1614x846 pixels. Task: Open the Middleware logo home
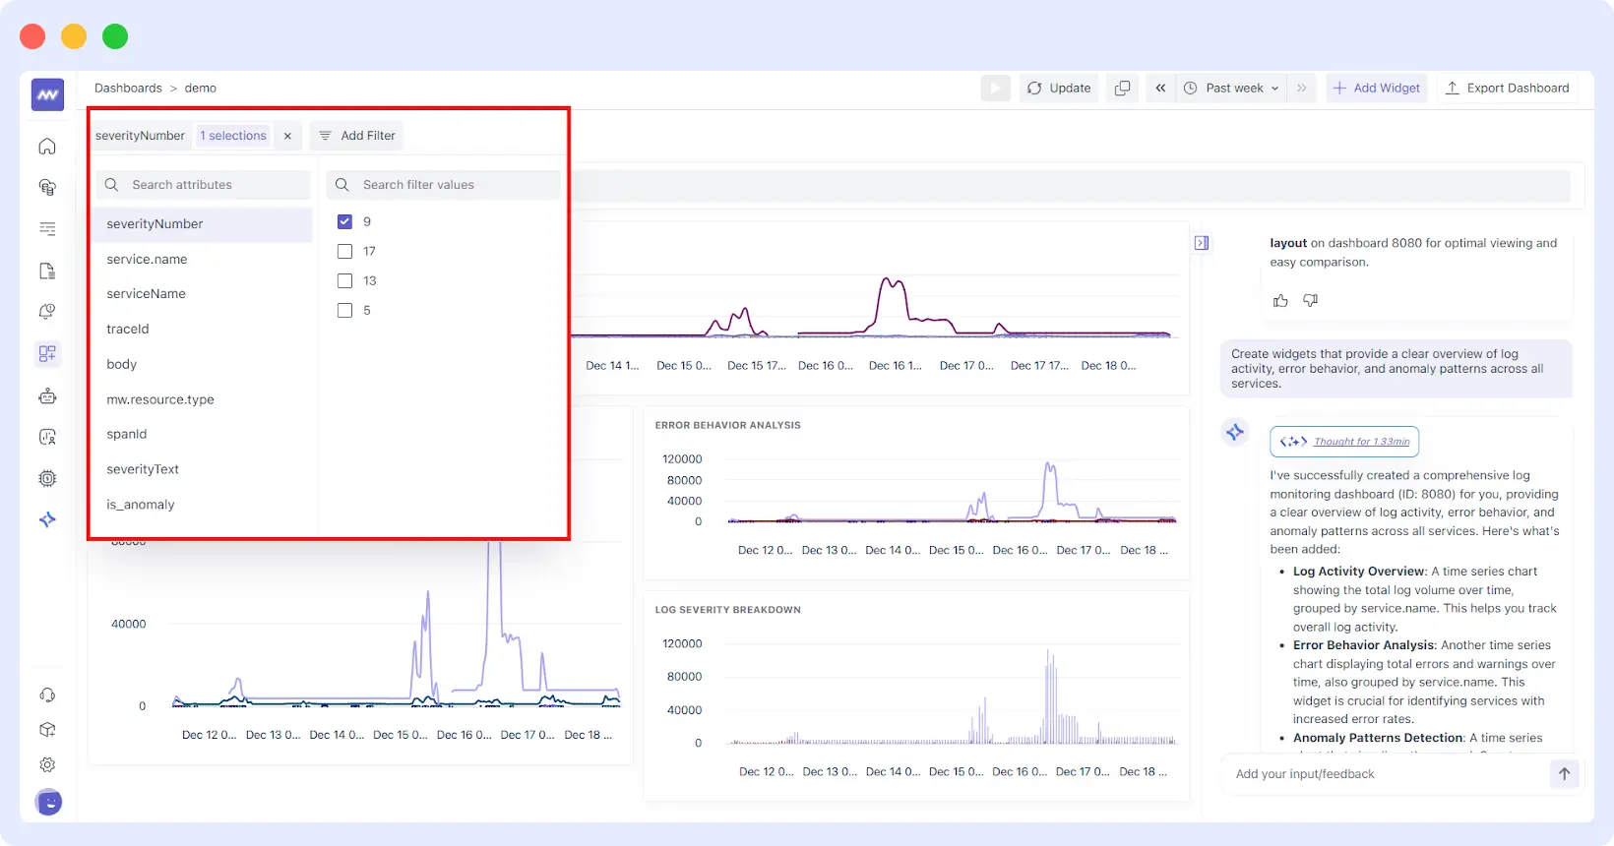tap(47, 94)
